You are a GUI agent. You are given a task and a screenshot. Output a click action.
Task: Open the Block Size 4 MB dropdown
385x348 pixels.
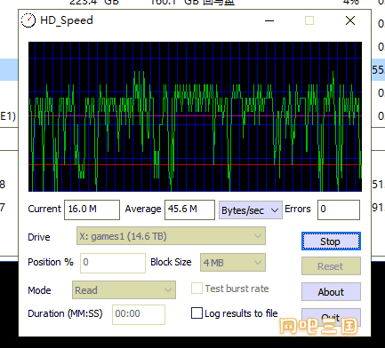click(233, 263)
